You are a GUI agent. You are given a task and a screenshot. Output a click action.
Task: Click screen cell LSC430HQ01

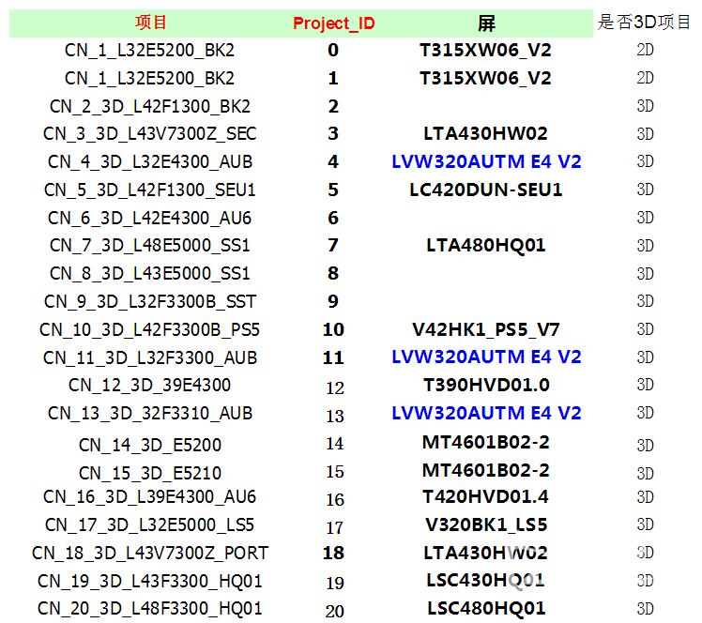[486, 581]
